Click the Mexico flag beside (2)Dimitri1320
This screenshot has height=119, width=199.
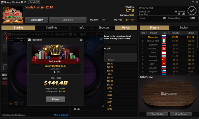(x=164, y=41)
